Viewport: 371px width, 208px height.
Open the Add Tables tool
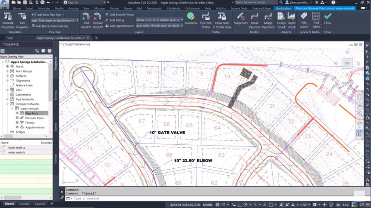[316, 20]
